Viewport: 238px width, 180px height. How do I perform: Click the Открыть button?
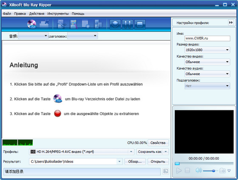(x=158, y=161)
